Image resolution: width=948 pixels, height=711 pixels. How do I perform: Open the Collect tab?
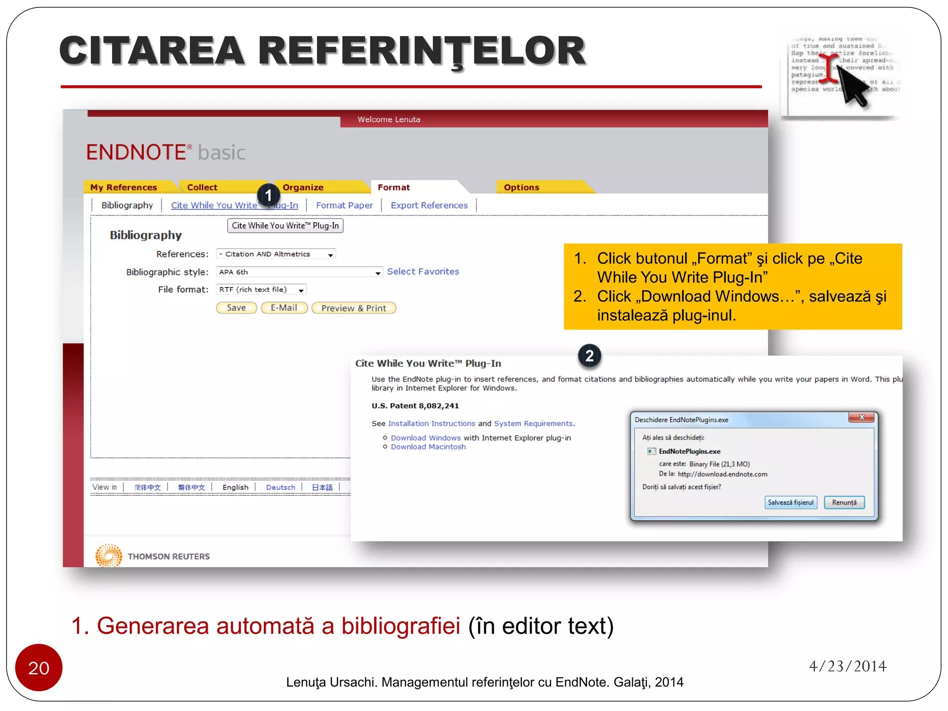point(202,187)
